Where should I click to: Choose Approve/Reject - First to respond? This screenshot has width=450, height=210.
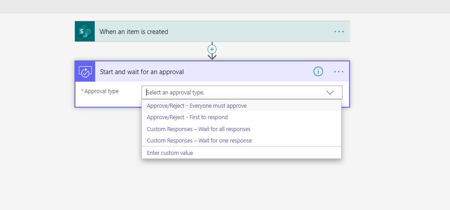point(187,117)
